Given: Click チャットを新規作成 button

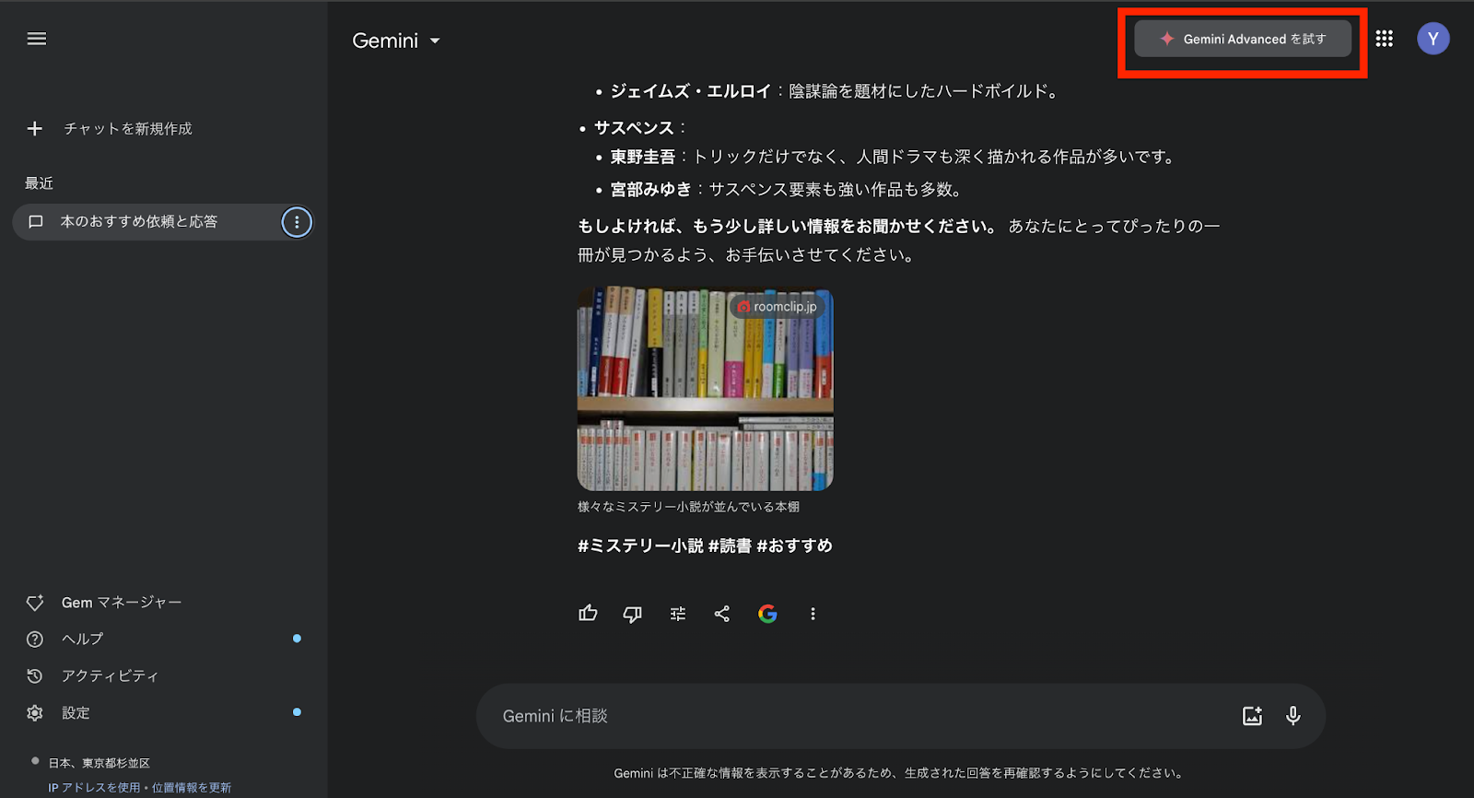Looking at the screenshot, I should pos(128,129).
